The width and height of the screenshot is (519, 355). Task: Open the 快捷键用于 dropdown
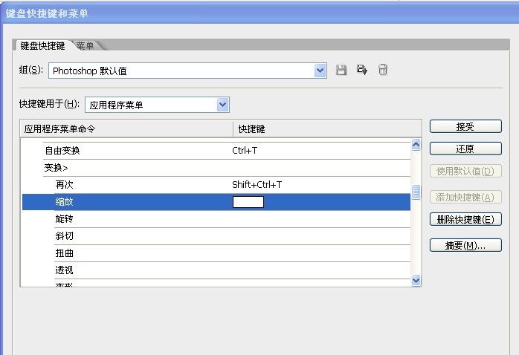pyautogui.click(x=223, y=105)
